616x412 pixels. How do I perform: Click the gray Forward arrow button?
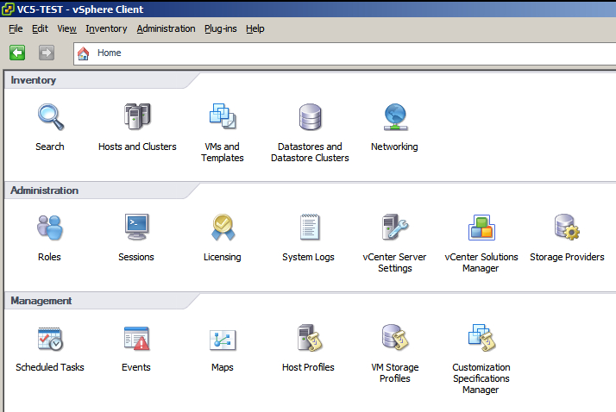[47, 53]
